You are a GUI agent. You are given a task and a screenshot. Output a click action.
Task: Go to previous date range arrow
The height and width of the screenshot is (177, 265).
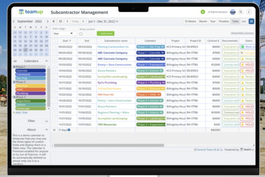[67, 21]
